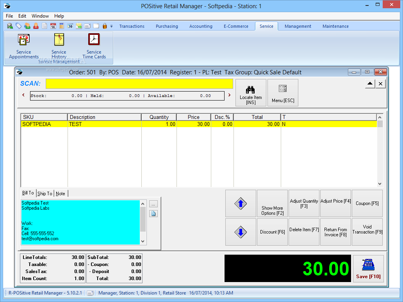Select the SOFTPEDIA item row
This screenshot has width=403, height=302.
point(199,124)
